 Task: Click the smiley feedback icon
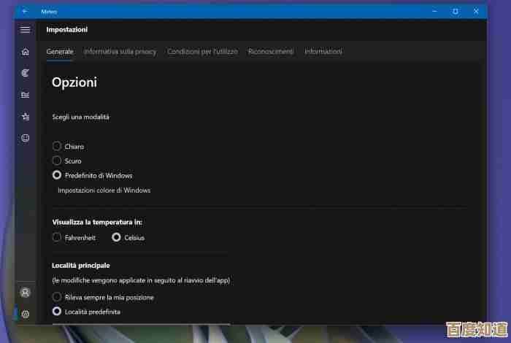(x=26, y=138)
